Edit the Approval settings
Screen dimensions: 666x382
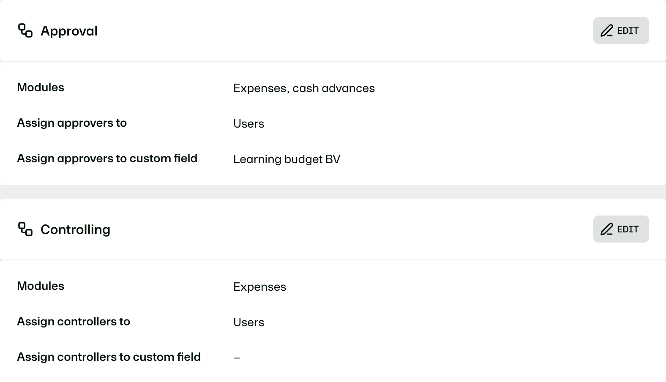click(621, 30)
